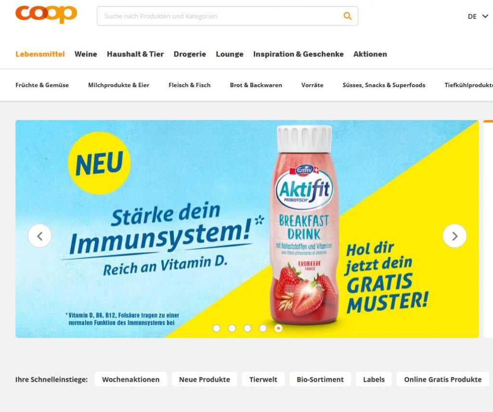Image resolution: width=493 pixels, height=412 pixels.
Task: Open the DE language dropdown
Action: click(478, 16)
